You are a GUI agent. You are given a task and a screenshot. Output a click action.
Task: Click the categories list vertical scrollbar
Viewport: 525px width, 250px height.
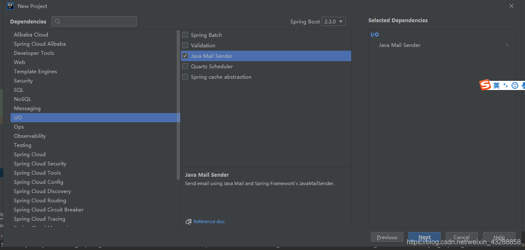tap(179, 105)
